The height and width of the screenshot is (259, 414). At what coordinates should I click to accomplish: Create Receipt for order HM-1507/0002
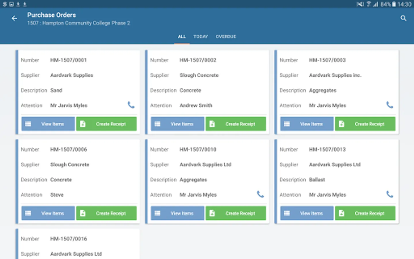pos(236,124)
